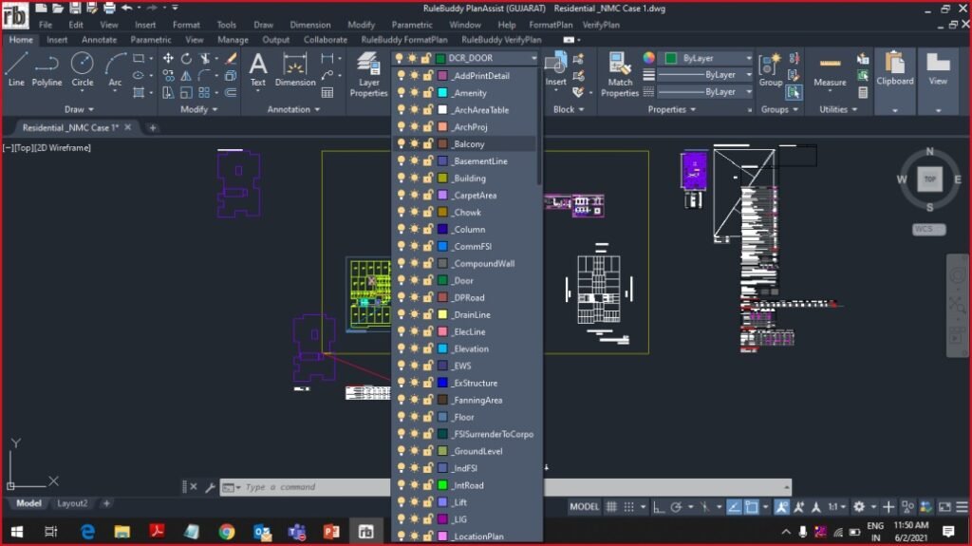Toggle grid display in status bar
Viewport: 972px width, 546px height.
[611, 507]
